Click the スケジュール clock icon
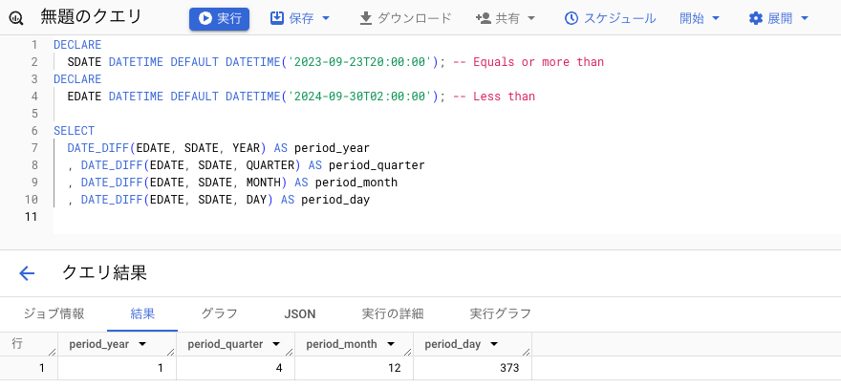The image size is (841, 388). coord(572,18)
